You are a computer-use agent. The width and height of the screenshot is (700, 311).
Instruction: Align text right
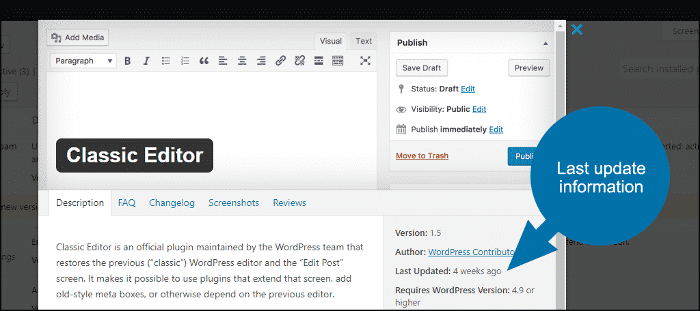pos(261,61)
